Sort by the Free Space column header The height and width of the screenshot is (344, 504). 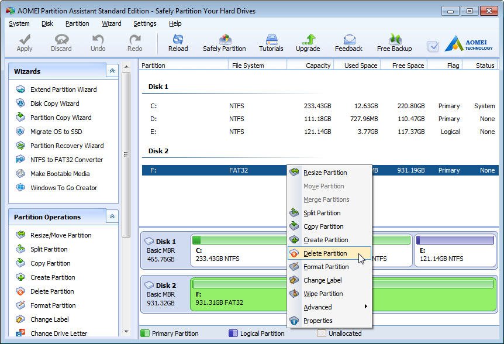click(x=403, y=66)
